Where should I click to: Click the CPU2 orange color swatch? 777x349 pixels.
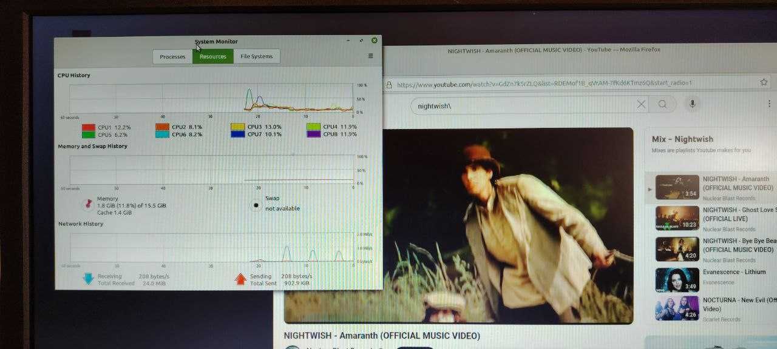click(x=162, y=127)
